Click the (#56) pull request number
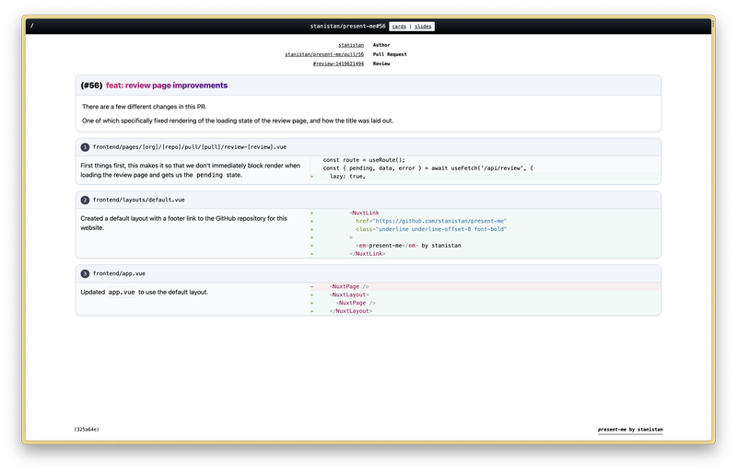 click(91, 86)
